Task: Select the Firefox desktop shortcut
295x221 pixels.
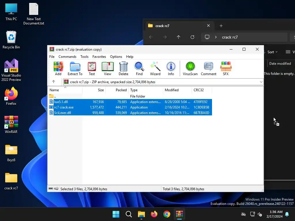Action: tap(11, 96)
